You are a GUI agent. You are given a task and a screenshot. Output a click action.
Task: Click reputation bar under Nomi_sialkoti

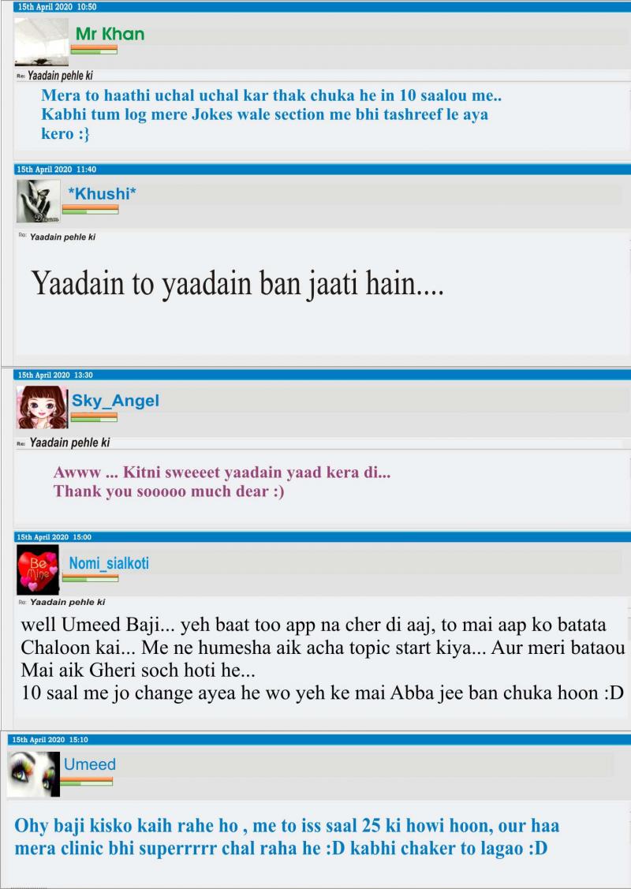coord(90,577)
